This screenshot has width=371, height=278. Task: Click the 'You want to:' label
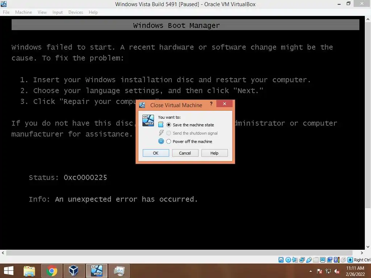[x=169, y=117]
